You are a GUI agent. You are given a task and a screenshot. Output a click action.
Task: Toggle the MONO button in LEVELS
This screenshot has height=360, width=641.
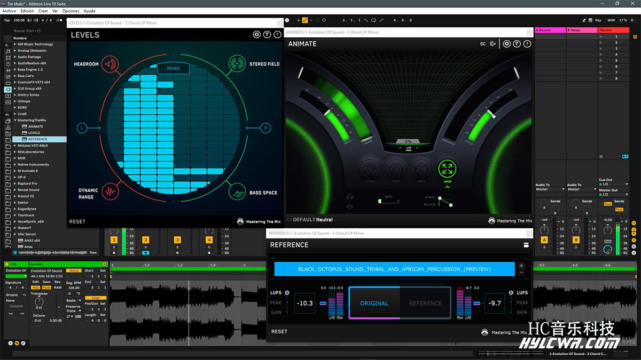click(174, 68)
